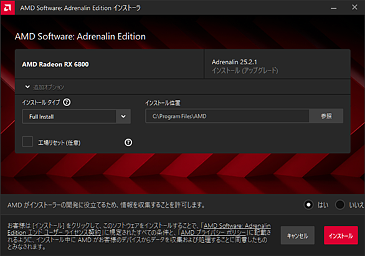Collapse the 追加オプション section
Viewport: 365px width, 256px height.
(x=27, y=87)
